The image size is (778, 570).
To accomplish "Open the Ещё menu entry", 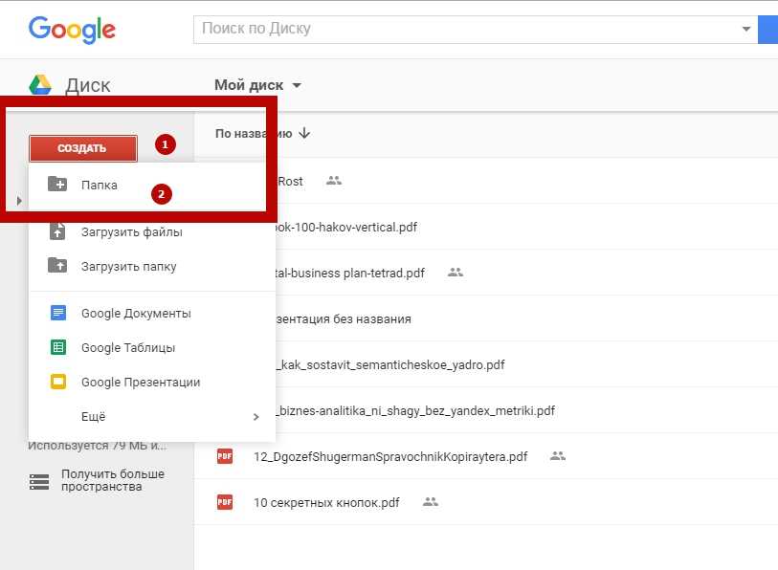I will click(152, 416).
